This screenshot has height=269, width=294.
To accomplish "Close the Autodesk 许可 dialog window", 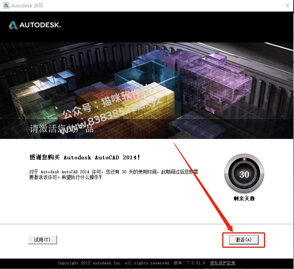I will coord(287,5).
